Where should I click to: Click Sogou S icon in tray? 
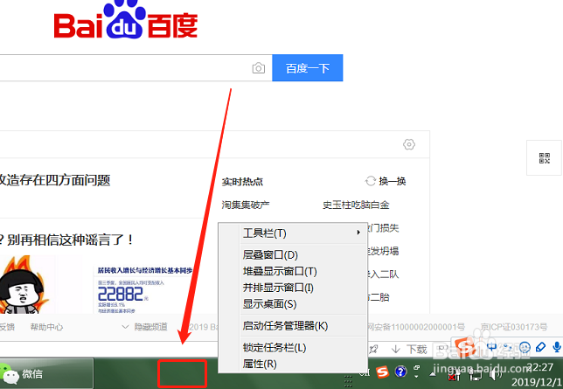pos(382,372)
